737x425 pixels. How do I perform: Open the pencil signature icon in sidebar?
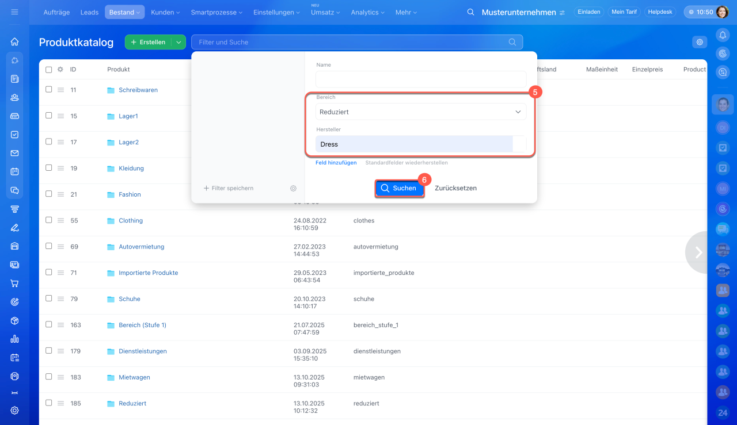(x=14, y=227)
